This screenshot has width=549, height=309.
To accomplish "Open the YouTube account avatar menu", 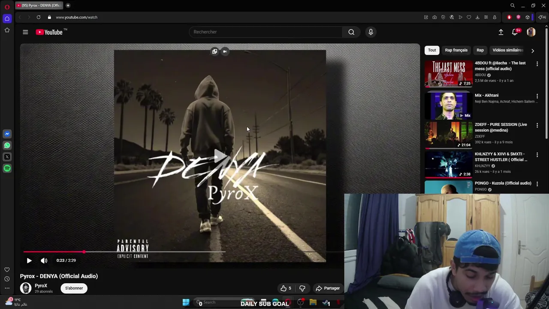I will pyautogui.click(x=531, y=32).
